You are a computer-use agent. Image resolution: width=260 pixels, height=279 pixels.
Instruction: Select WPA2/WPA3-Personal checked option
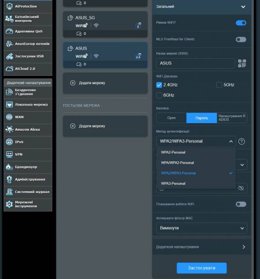(196, 173)
